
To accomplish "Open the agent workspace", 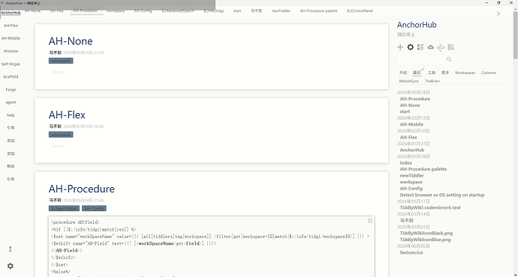I will point(11,103).
